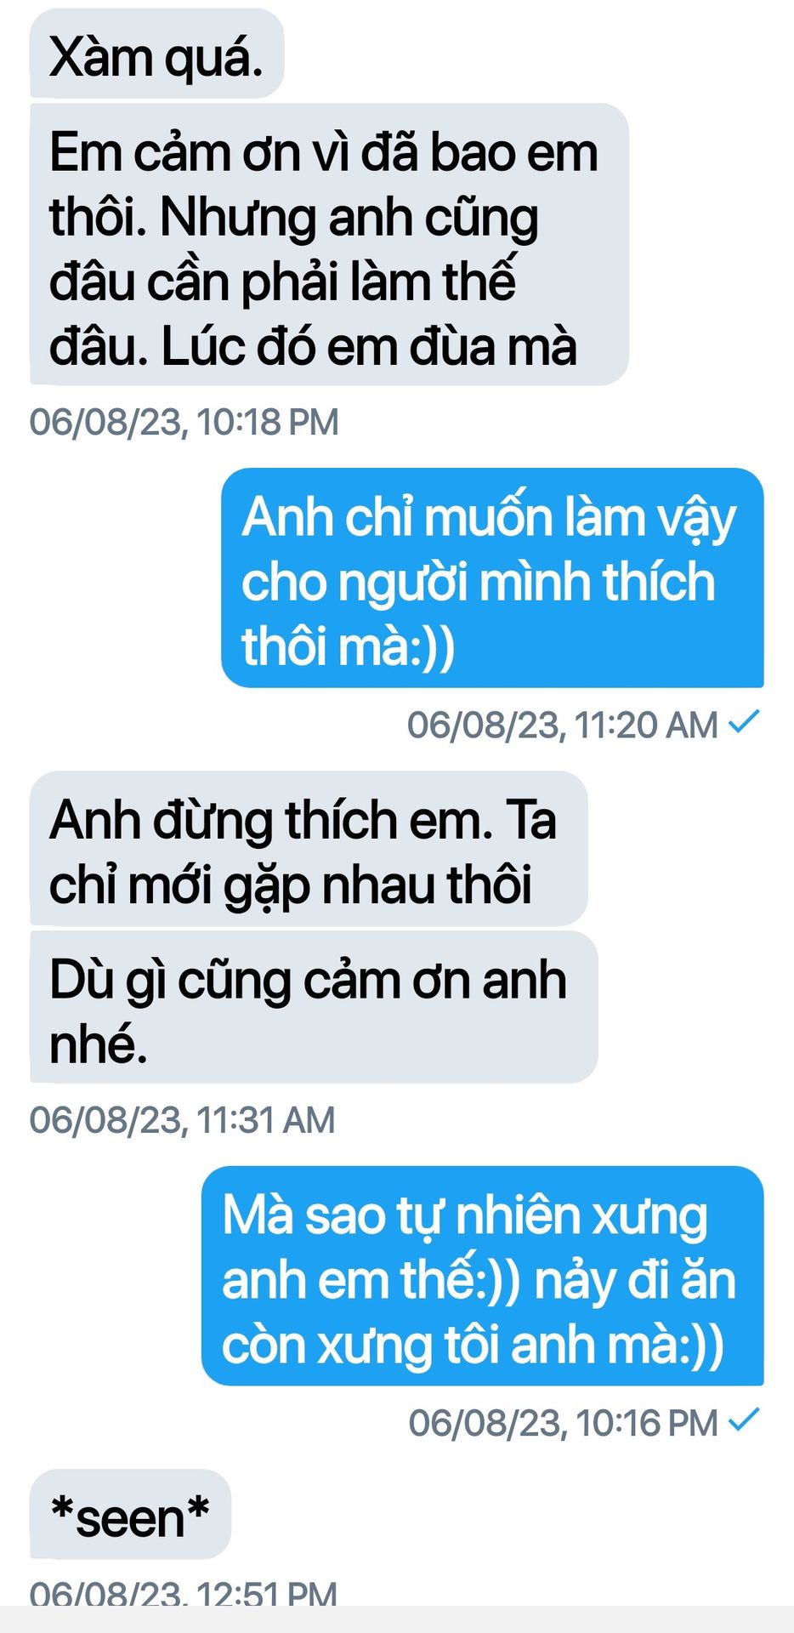Tap the '*seen*' message bubble
This screenshot has height=1633, width=794.
[x=130, y=1514]
